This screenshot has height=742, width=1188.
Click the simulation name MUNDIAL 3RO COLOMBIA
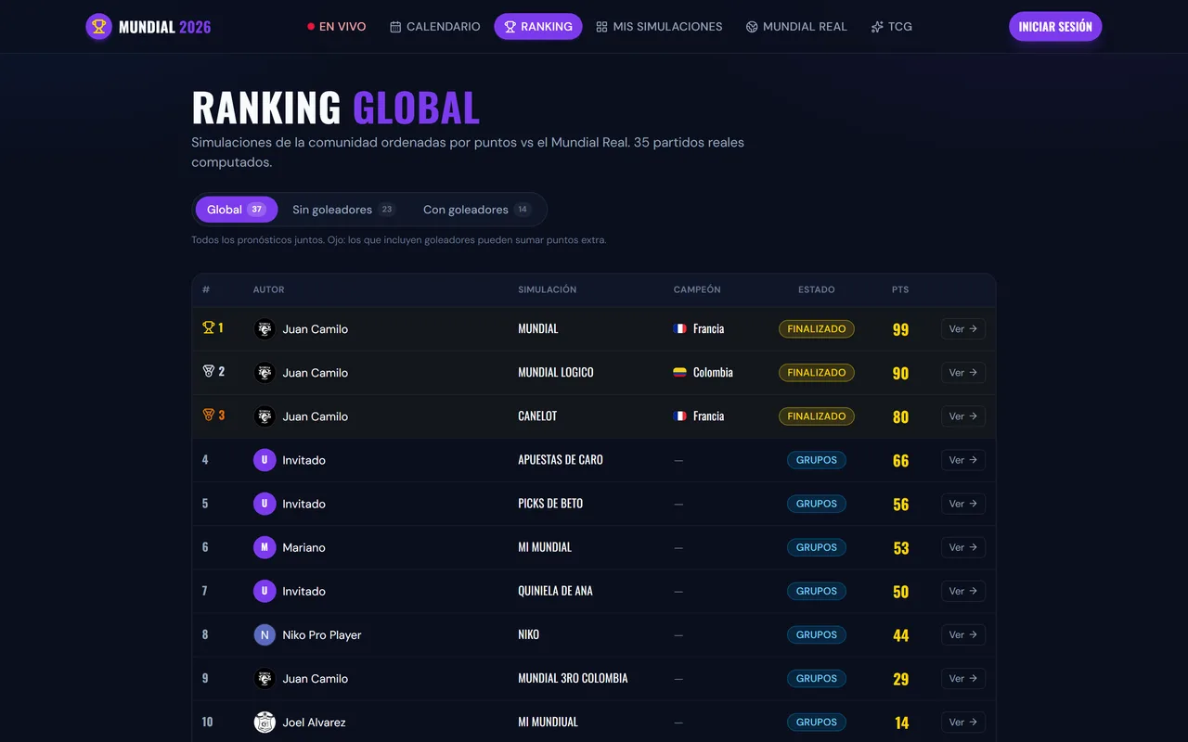[573, 678]
